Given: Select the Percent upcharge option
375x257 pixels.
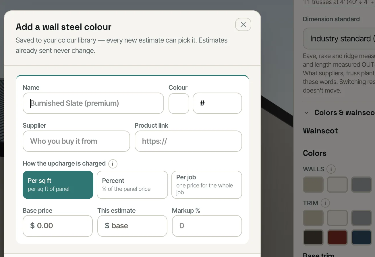Looking at the screenshot, I should click(132, 185).
